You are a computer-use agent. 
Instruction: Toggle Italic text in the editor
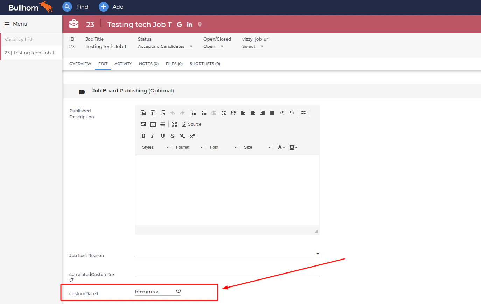153,136
